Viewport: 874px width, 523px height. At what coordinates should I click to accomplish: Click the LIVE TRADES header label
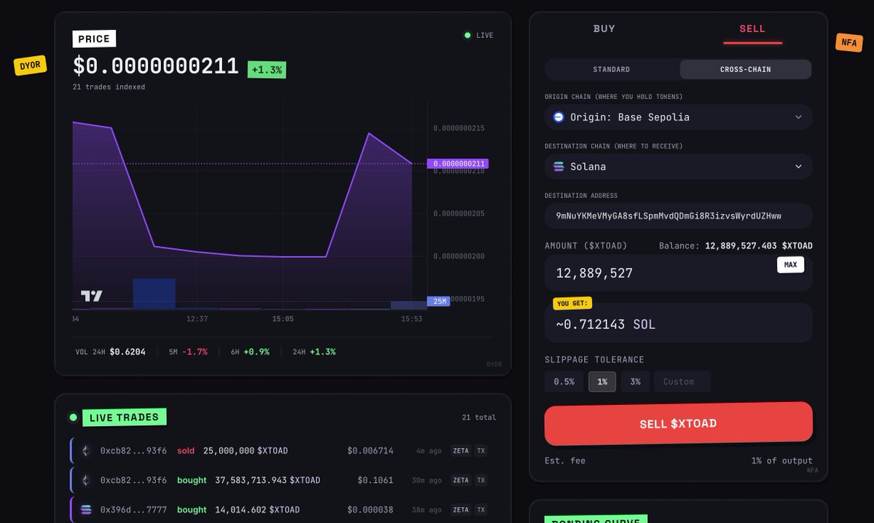(x=124, y=417)
